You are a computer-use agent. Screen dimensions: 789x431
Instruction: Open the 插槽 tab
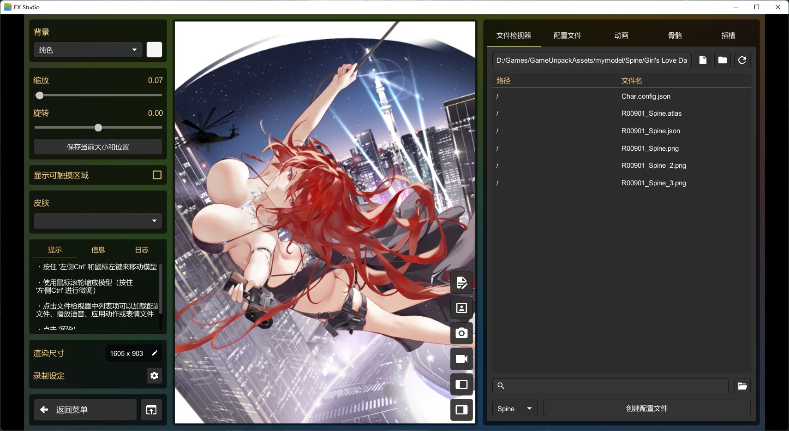coord(729,35)
